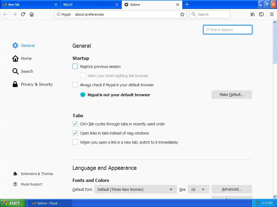Open the hamburger application menu
Screen dimensions: 277x207
tap(272, 14)
